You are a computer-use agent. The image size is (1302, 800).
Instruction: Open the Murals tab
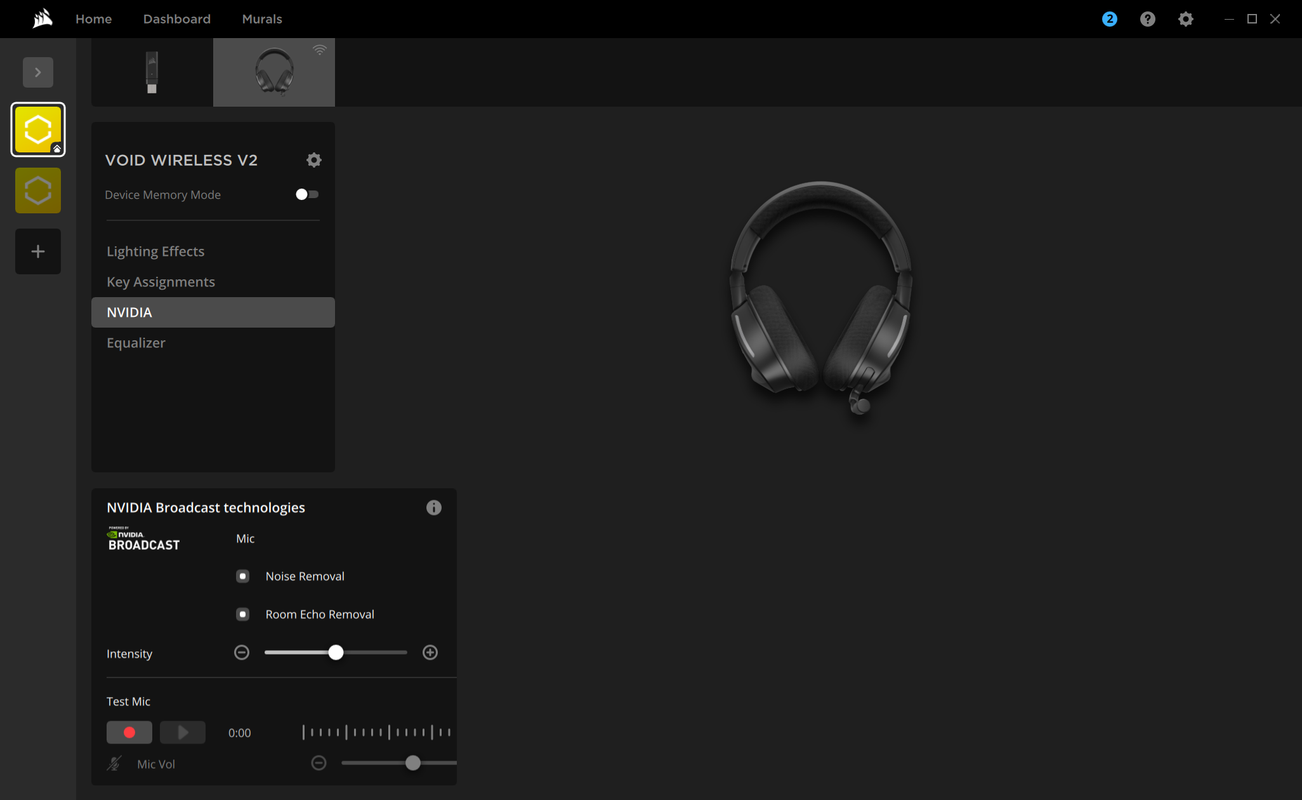tap(262, 19)
